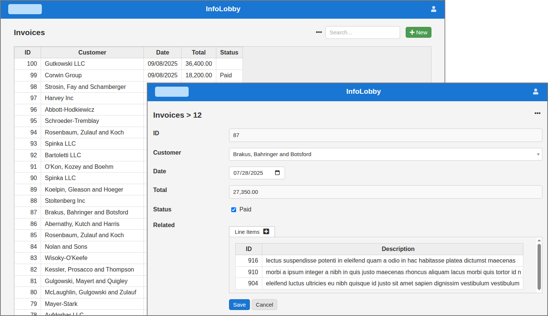Click the plus icon inside the New button
Screen dimensions: 548x316
(412, 32)
